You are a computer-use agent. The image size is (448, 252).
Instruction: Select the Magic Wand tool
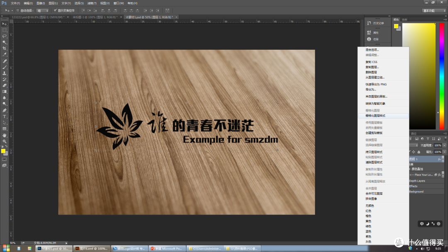click(x=4, y=42)
